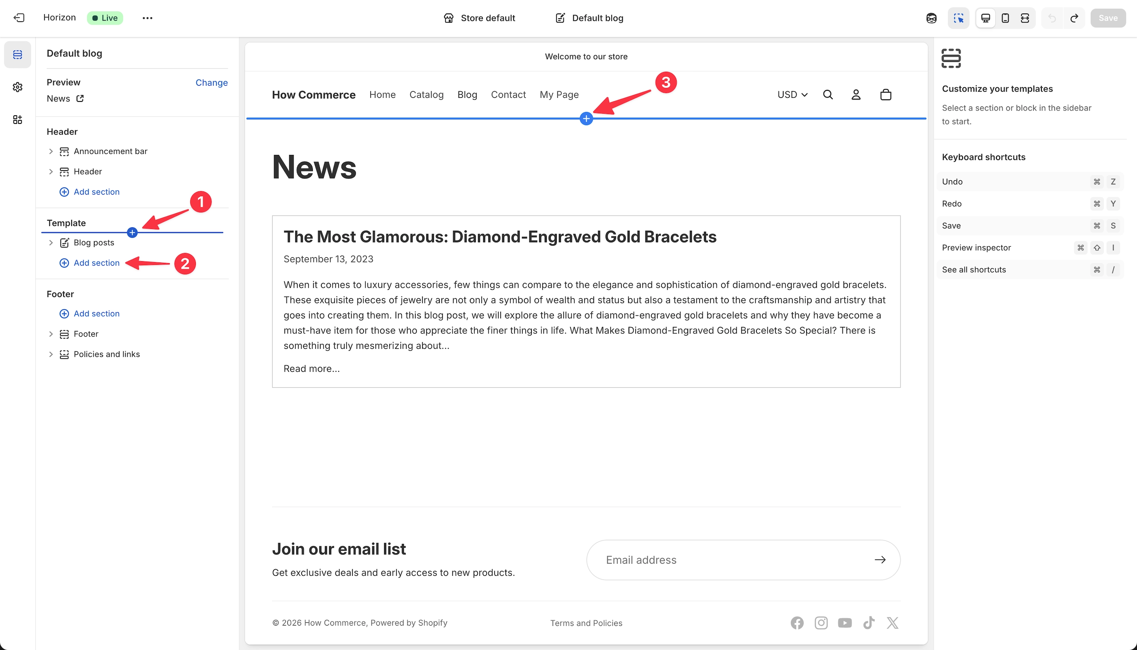The width and height of the screenshot is (1137, 650).
Task: Click the exit editor back icon
Action: (x=19, y=18)
